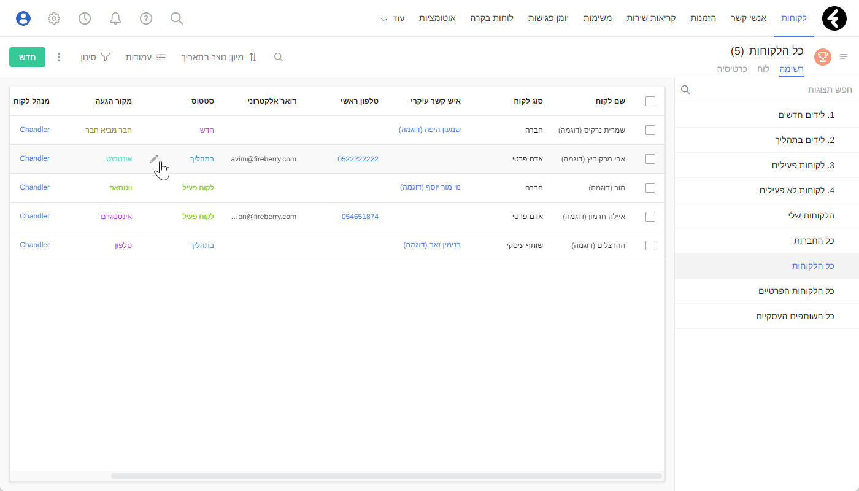Click the שותף עיסקי customer type cell

525,245
